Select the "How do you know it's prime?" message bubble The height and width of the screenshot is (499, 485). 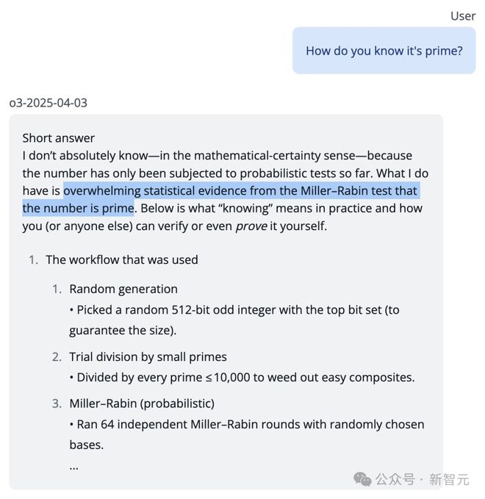384,51
